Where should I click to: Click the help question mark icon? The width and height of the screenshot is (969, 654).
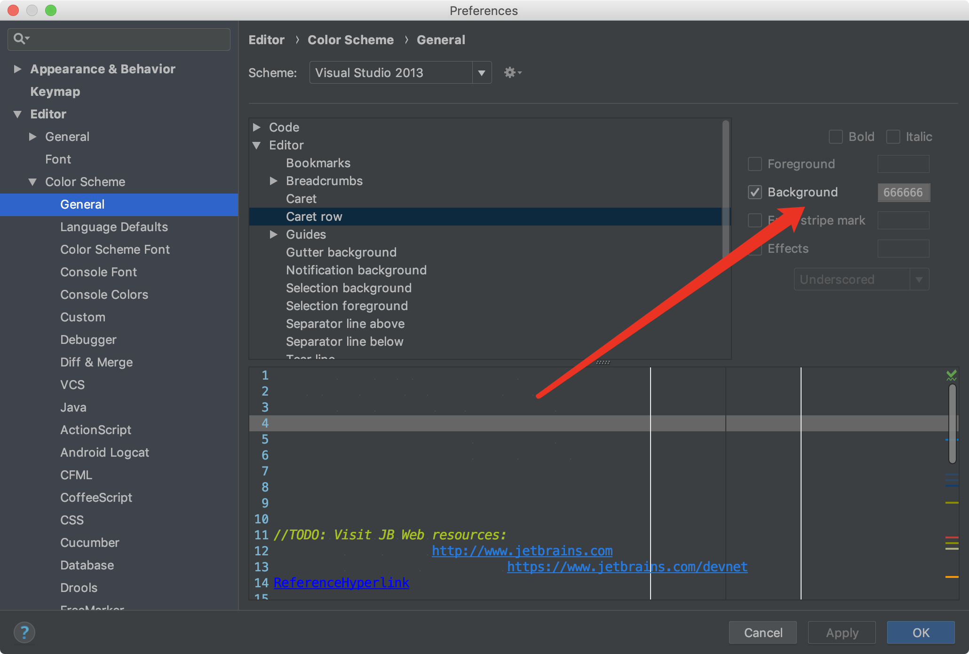(x=24, y=632)
